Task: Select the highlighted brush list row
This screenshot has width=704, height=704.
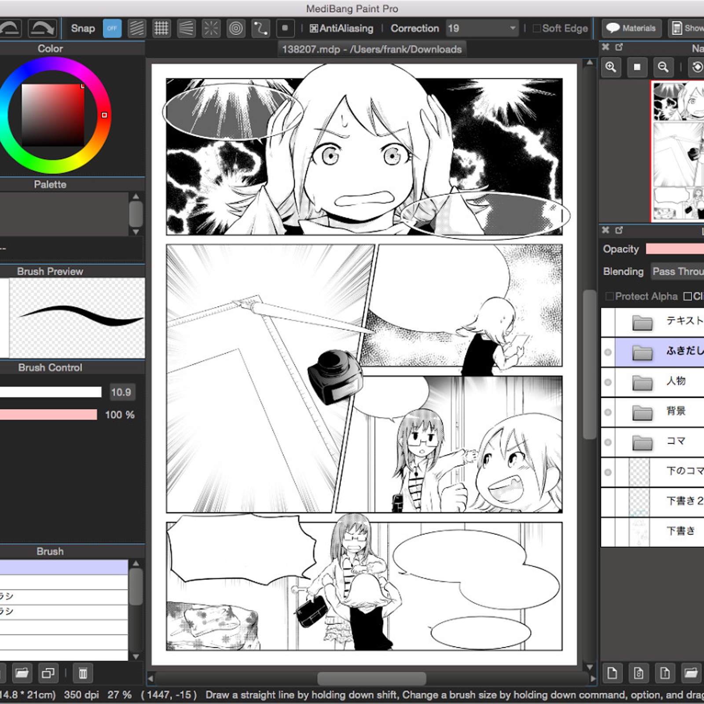Action: [x=64, y=567]
